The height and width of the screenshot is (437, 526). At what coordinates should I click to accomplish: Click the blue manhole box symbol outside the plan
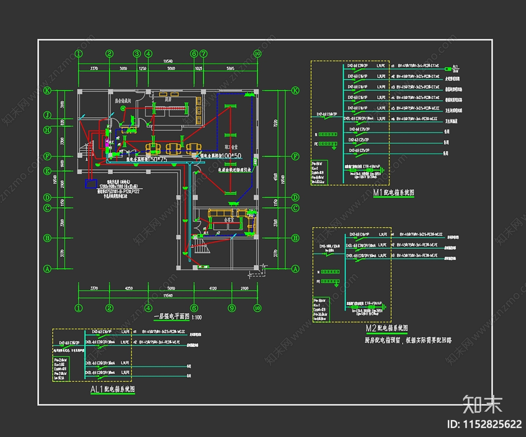pyautogui.click(x=91, y=184)
